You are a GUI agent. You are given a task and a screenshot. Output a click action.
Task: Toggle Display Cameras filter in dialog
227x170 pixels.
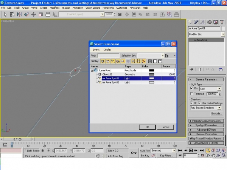click(118, 61)
